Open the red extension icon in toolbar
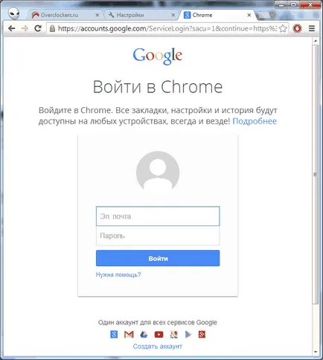Screen dimensions: 323x360 [x=297, y=28]
